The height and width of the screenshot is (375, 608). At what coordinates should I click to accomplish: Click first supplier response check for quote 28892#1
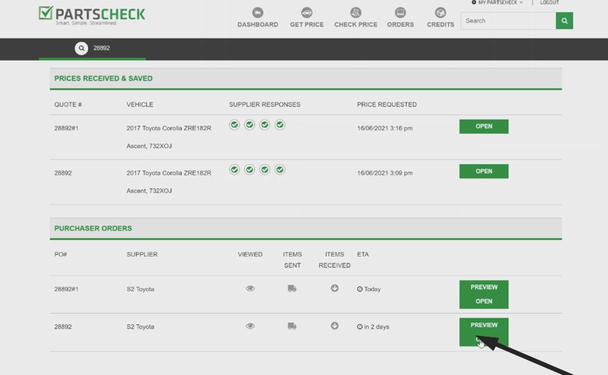tap(234, 125)
